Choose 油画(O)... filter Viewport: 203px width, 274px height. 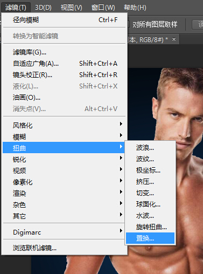[x=64, y=98]
